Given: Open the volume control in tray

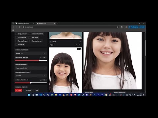Looking at the screenshot, I should [x=132, y=95].
